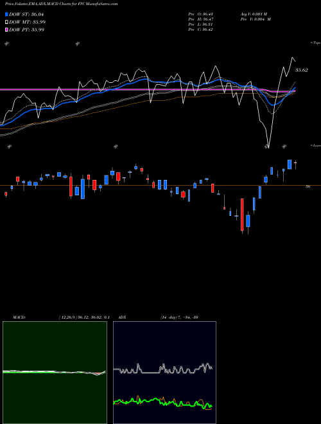Click the white DOW MT legend swatch
The height and width of the screenshot is (424, 321).
tap(6, 22)
